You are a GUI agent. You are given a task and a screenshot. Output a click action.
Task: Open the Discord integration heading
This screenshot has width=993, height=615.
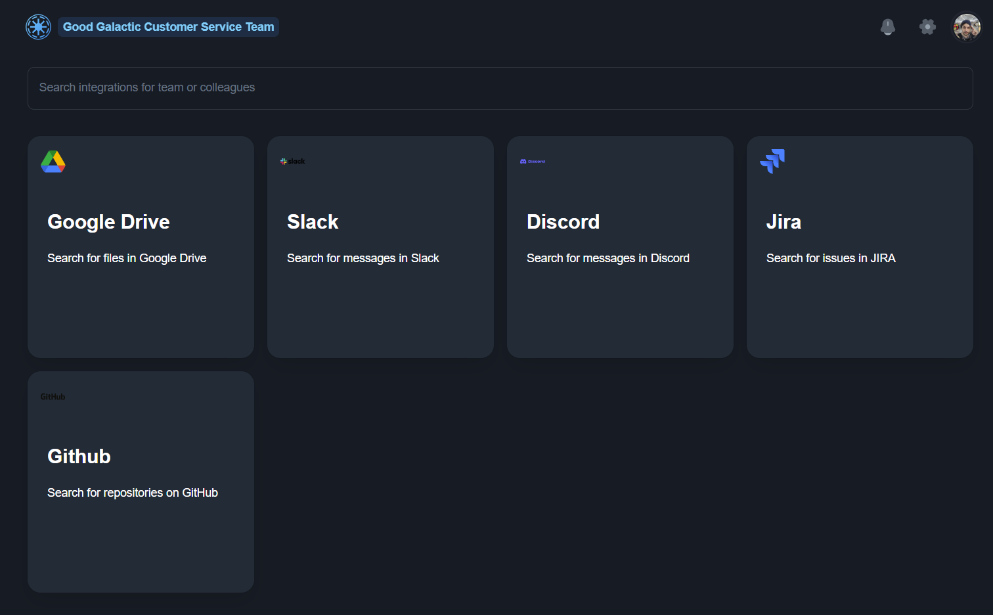pyautogui.click(x=563, y=222)
